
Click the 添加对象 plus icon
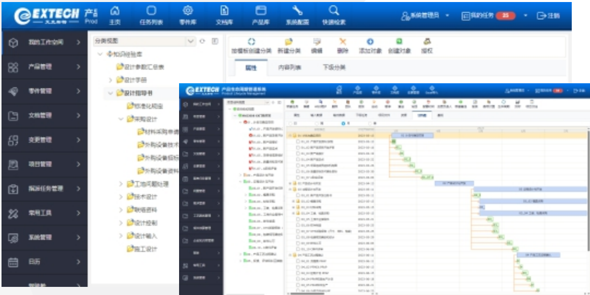click(x=370, y=42)
